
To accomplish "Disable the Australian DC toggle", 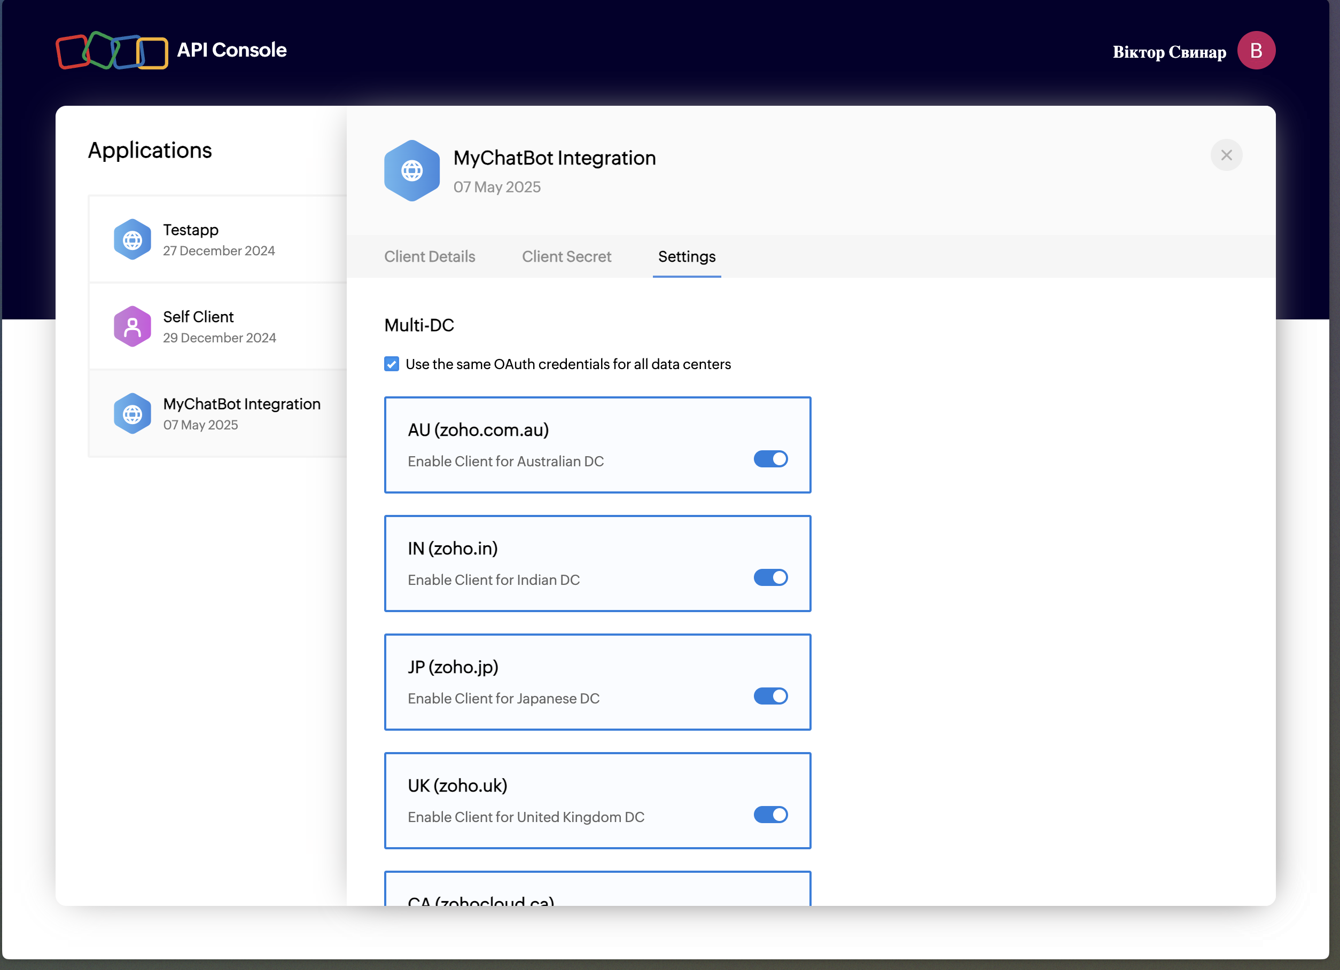I will pyautogui.click(x=770, y=459).
